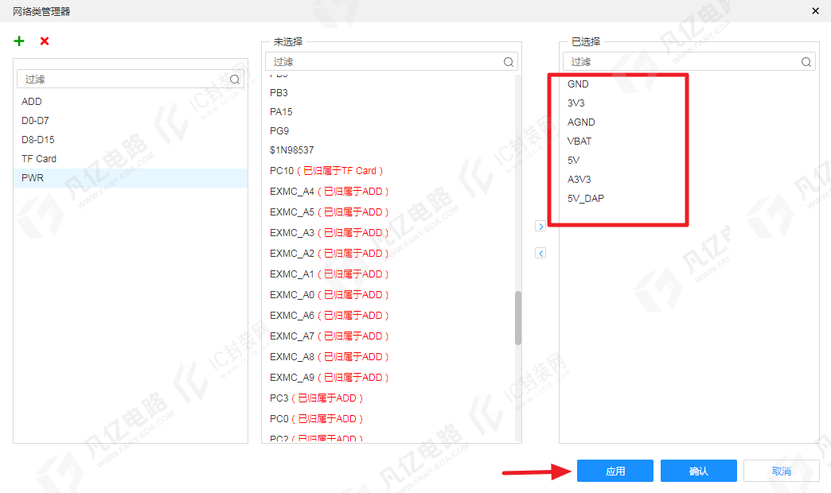
Task: Delete net class with red X icon
Action: pos(45,41)
